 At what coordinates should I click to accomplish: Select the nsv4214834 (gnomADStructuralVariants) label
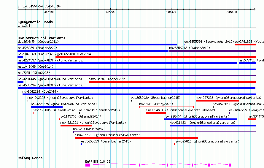coord(203,123)
